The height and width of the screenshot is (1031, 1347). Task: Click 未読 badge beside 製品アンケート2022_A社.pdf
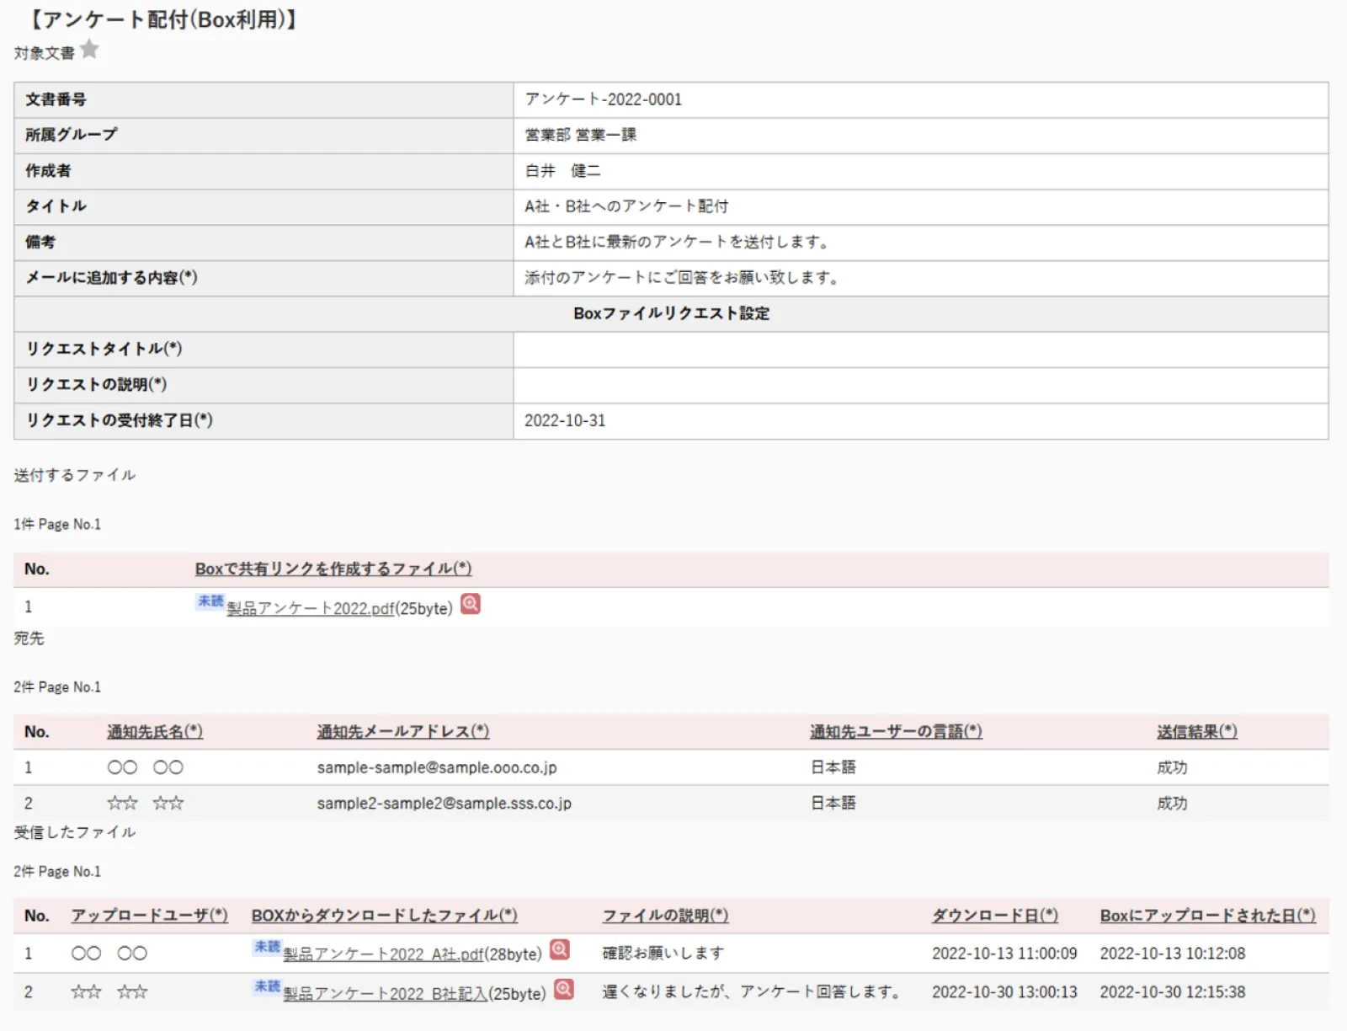click(x=267, y=947)
